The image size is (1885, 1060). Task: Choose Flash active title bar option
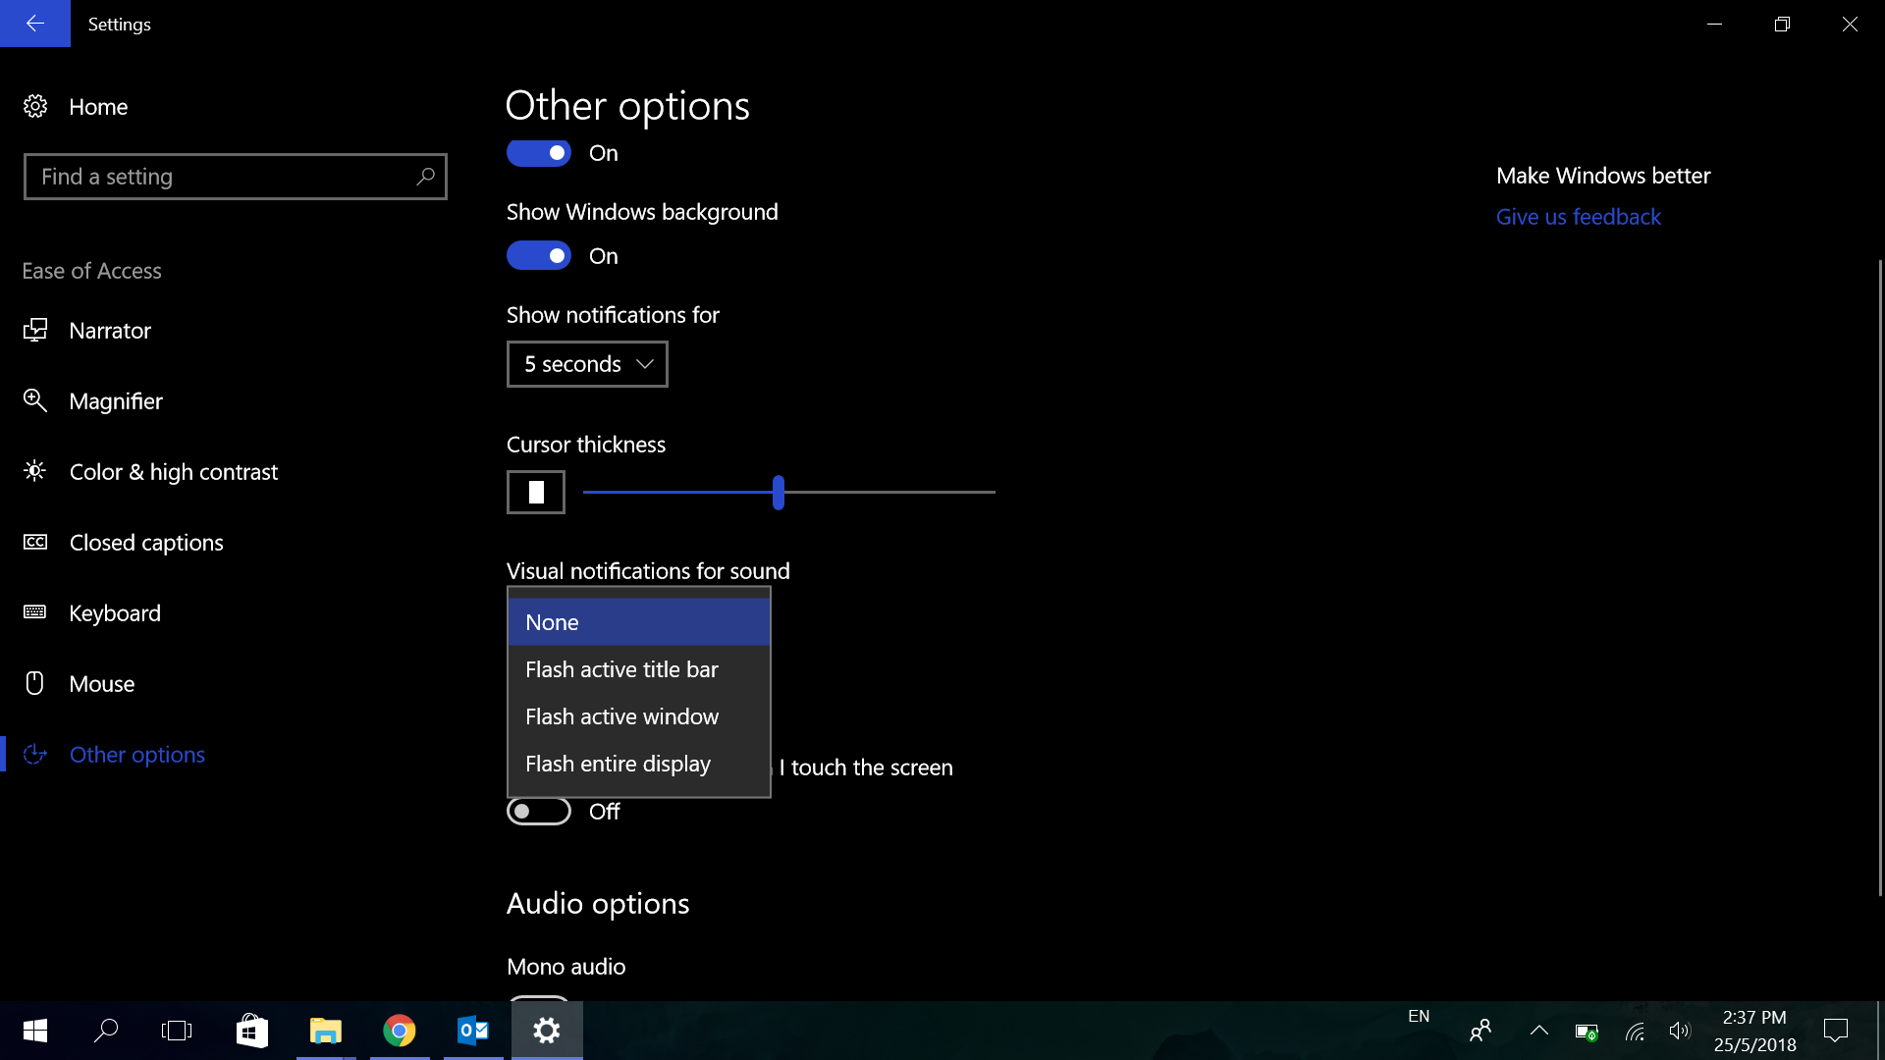[621, 669]
